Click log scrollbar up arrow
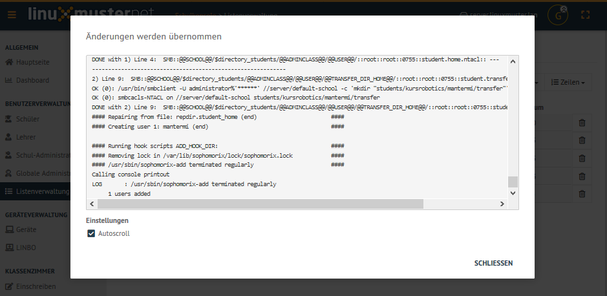 click(513, 61)
